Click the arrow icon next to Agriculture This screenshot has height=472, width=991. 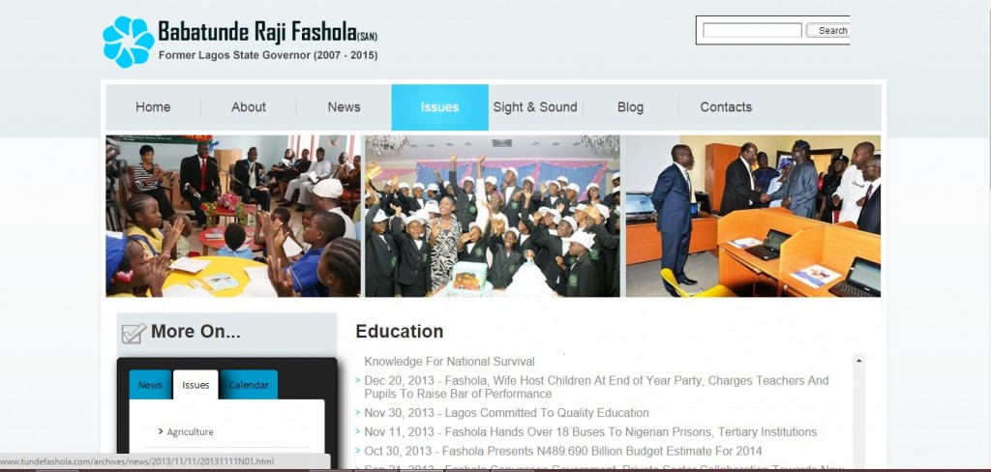tap(162, 432)
